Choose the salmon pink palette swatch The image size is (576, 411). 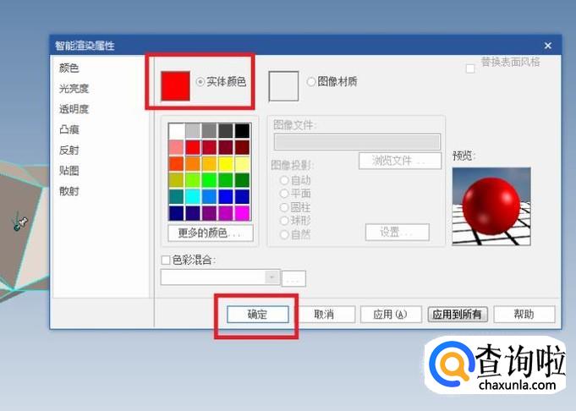click(x=176, y=148)
